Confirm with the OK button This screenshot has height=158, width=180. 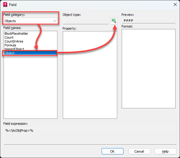pyautogui.click(x=112, y=151)
